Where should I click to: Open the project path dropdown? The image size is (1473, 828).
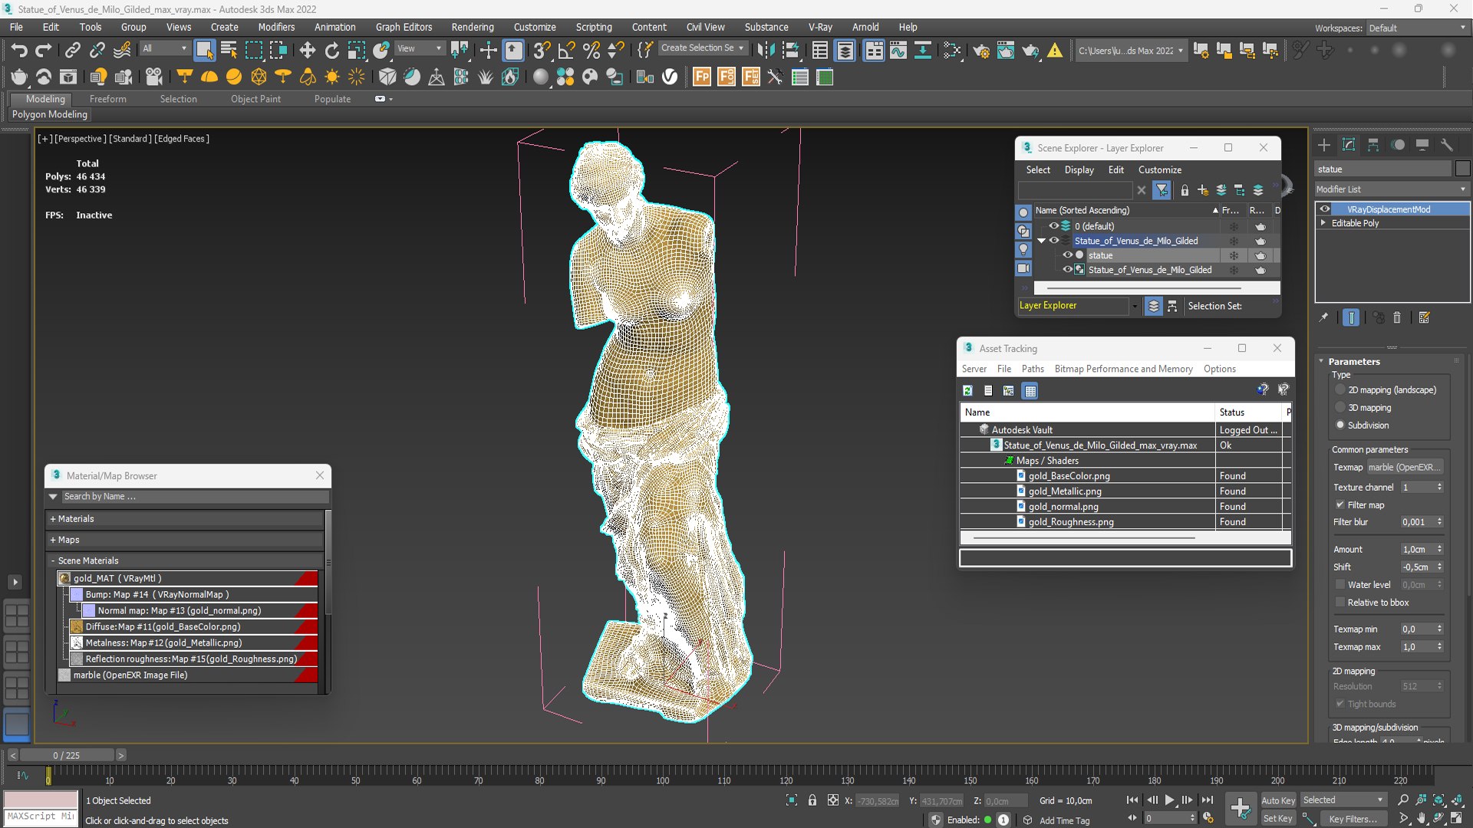click(1131, 51)
